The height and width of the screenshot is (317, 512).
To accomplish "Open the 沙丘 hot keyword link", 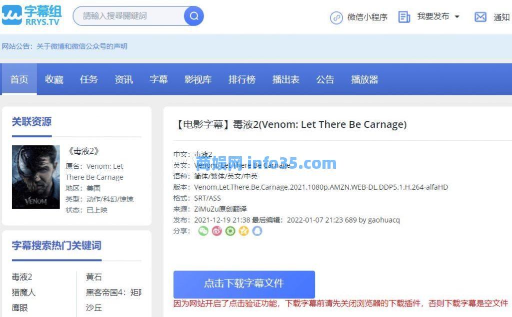I will [93, 308].
